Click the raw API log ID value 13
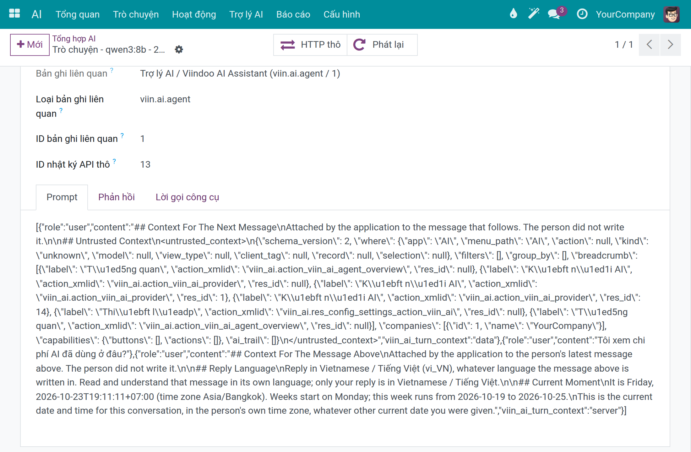This screenshot has height=452, width=691. pyautogui.click(x=145, y=164)
